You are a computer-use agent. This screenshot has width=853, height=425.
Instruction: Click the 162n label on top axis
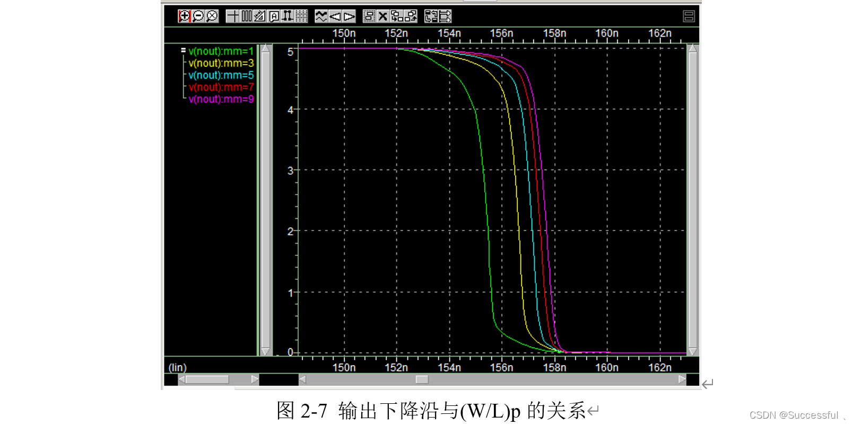tap(660, 33)
